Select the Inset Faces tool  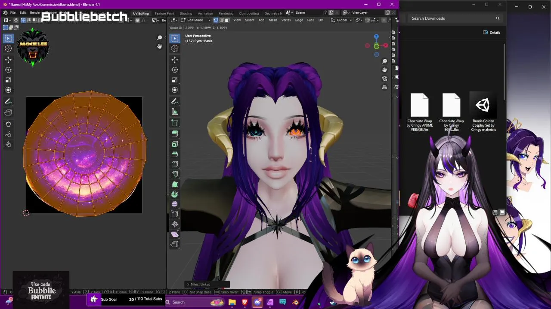click(175, 144)
